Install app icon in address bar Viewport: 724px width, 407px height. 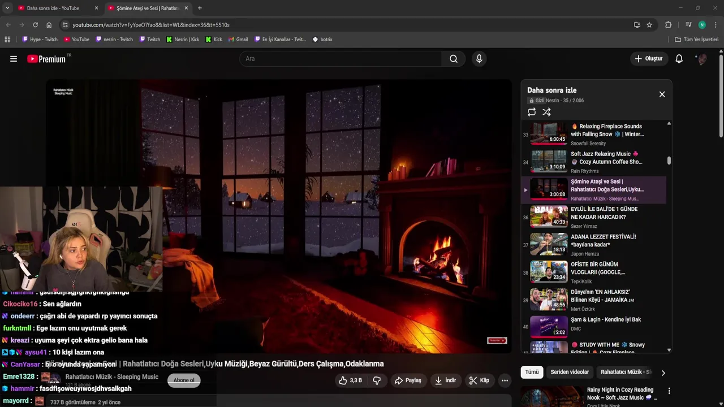(637, 25)
